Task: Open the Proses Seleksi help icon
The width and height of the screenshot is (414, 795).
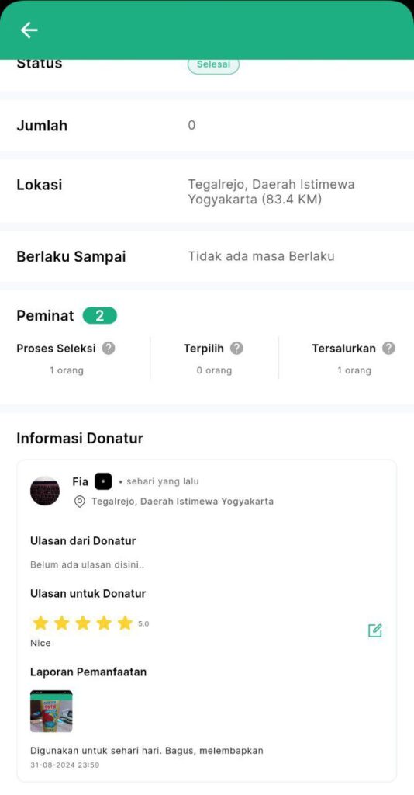Action: 109,349
